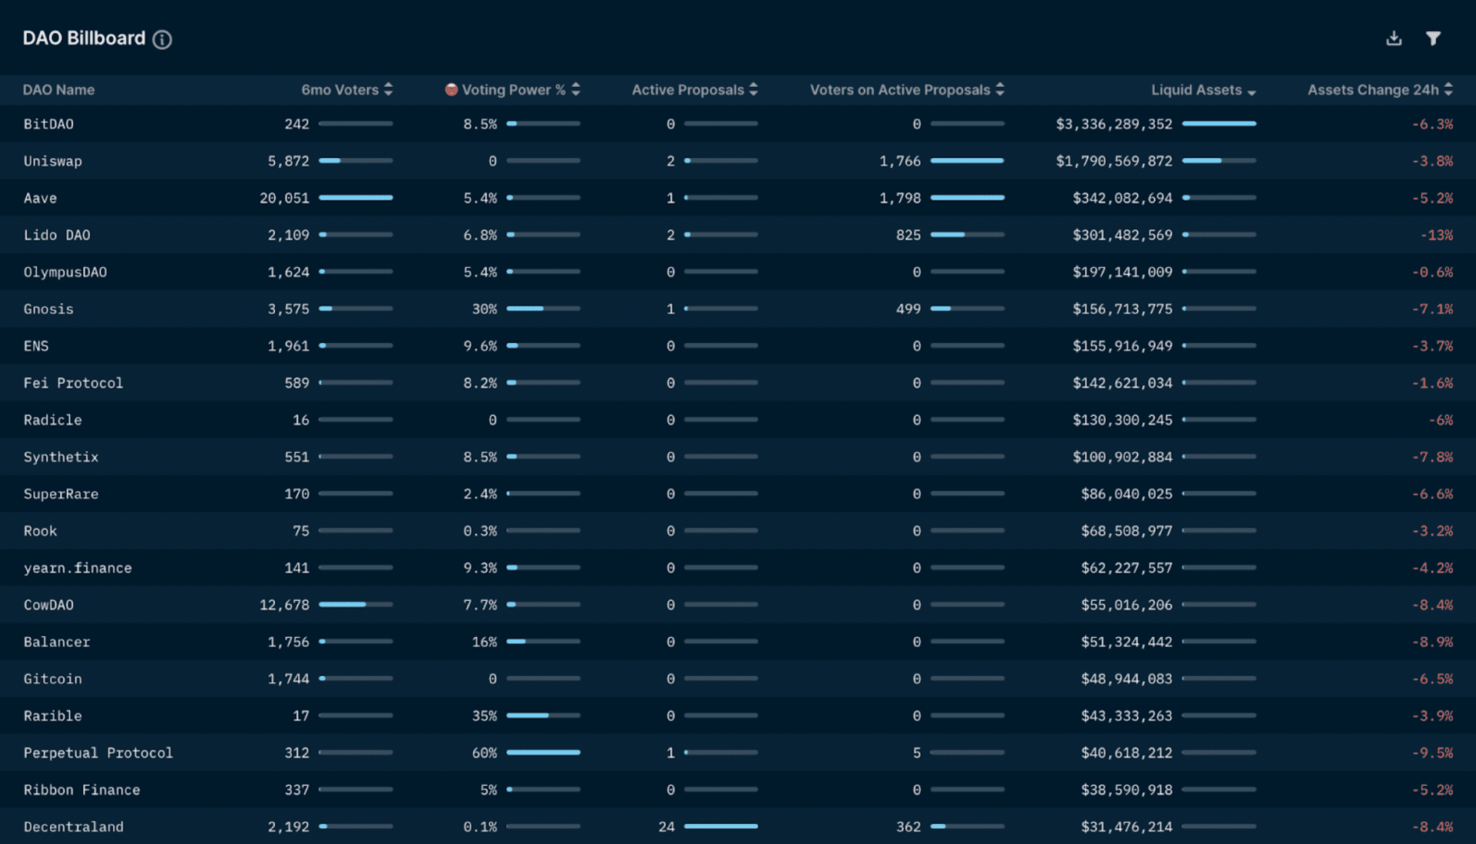Viewport: 1476px width, 844px height.
Task: Select the Fei Protocol DAO name
Action: point(73,383)
